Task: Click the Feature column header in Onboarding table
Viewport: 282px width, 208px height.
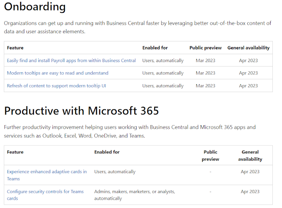Action: pyautogui.click(x=15, y=48)
